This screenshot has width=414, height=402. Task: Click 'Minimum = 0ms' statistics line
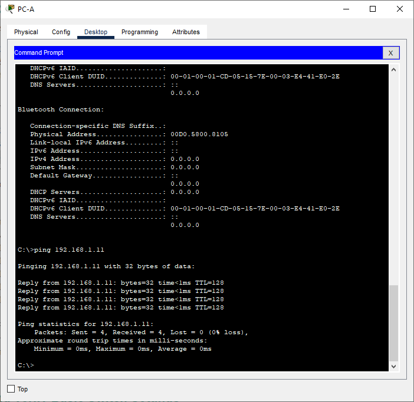click(123, 349)
